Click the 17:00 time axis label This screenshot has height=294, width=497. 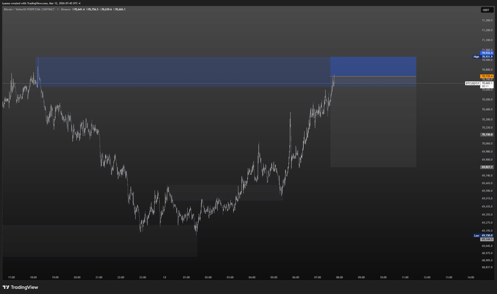pyautogui.click(x=12, y=277)
